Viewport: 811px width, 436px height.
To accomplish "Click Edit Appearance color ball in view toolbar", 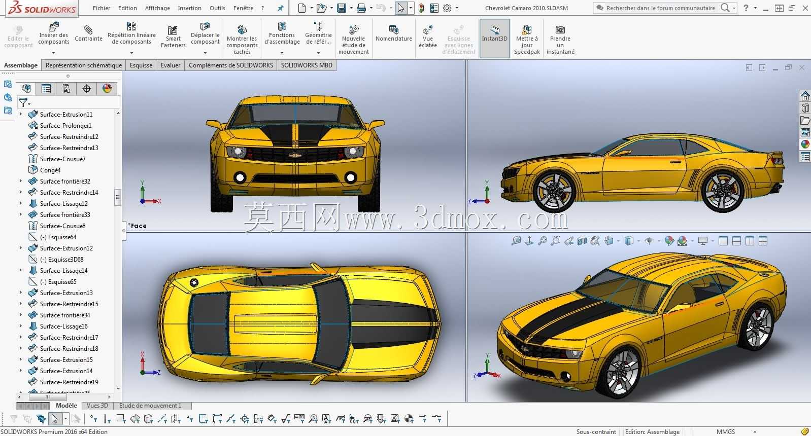I will [669, 241].
